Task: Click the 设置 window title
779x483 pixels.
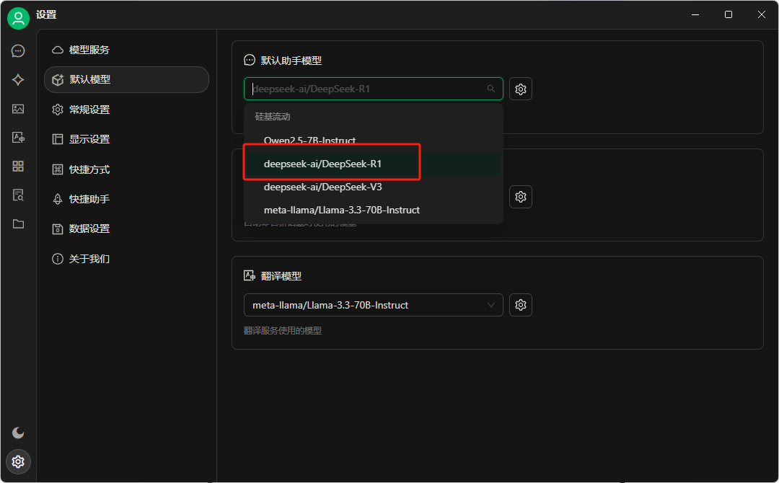Action: (46, 15)
